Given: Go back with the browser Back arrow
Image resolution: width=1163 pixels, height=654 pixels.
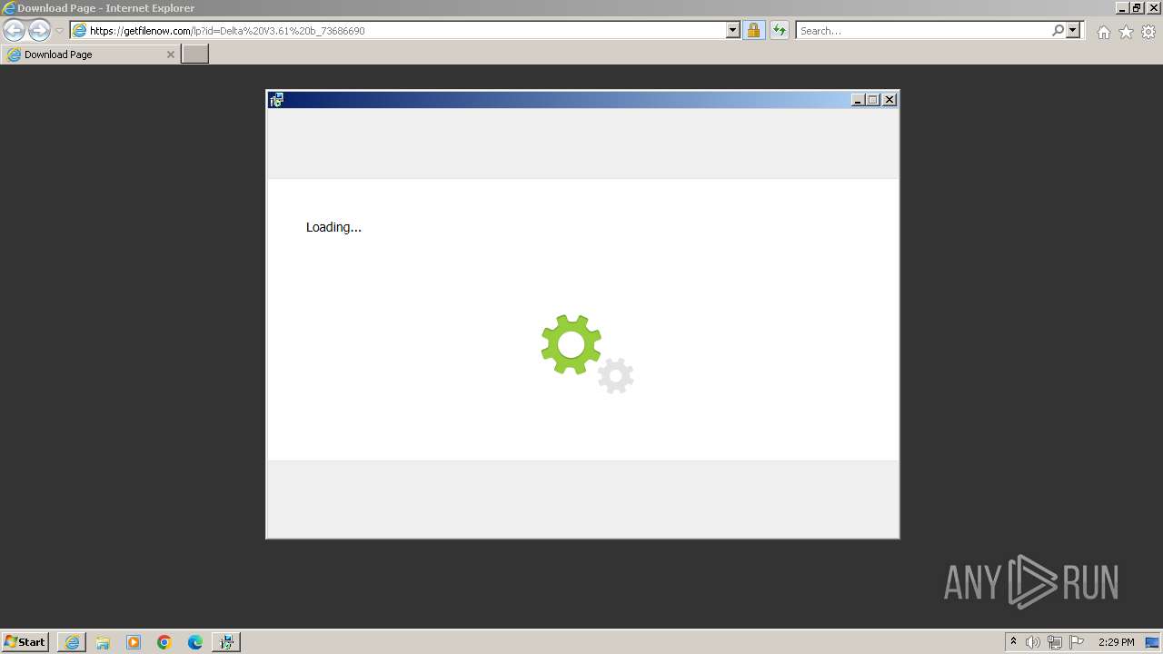Looking at the screenshot, I should click(x=14, y=31).
